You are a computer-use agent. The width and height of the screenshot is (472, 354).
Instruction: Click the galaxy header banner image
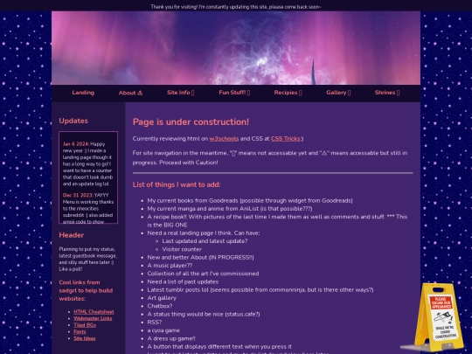[x=236, y=48]
